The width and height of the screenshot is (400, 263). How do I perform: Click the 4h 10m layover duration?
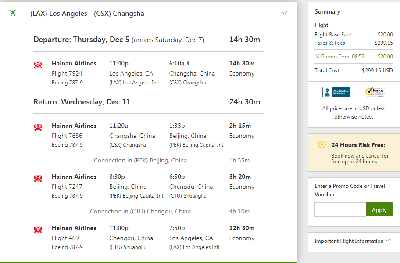click(x=239, y=212)
